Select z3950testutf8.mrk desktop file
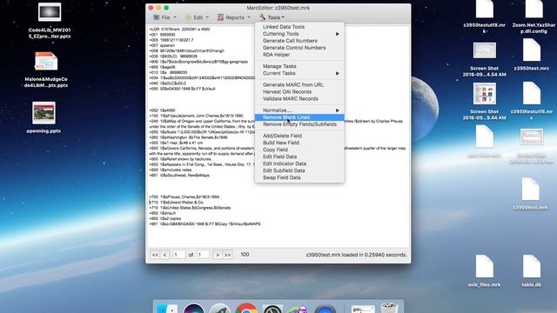 (485, 17)
